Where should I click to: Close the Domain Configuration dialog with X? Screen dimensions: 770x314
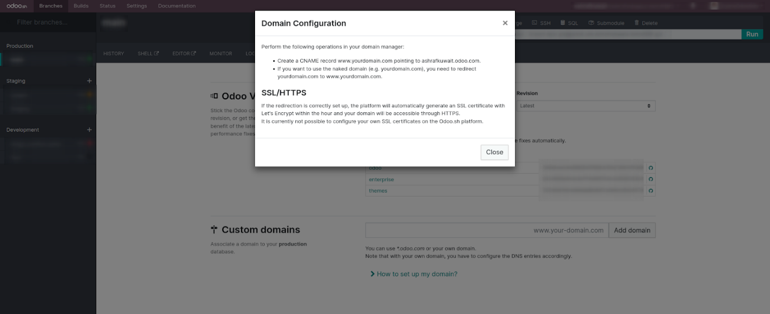[x=505, y=23]
